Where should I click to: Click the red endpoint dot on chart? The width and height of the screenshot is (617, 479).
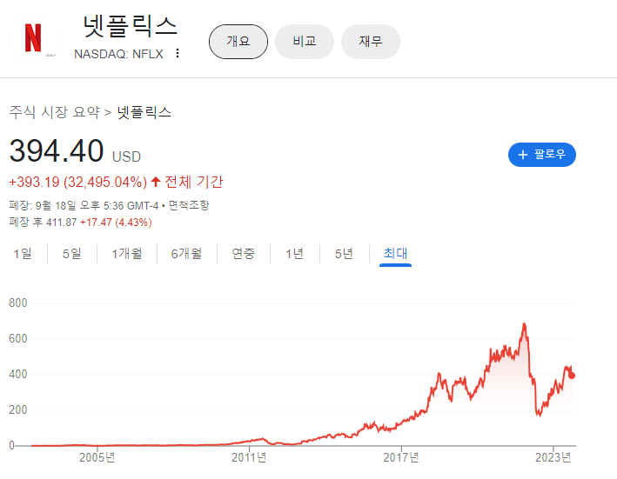coord(572,376)
